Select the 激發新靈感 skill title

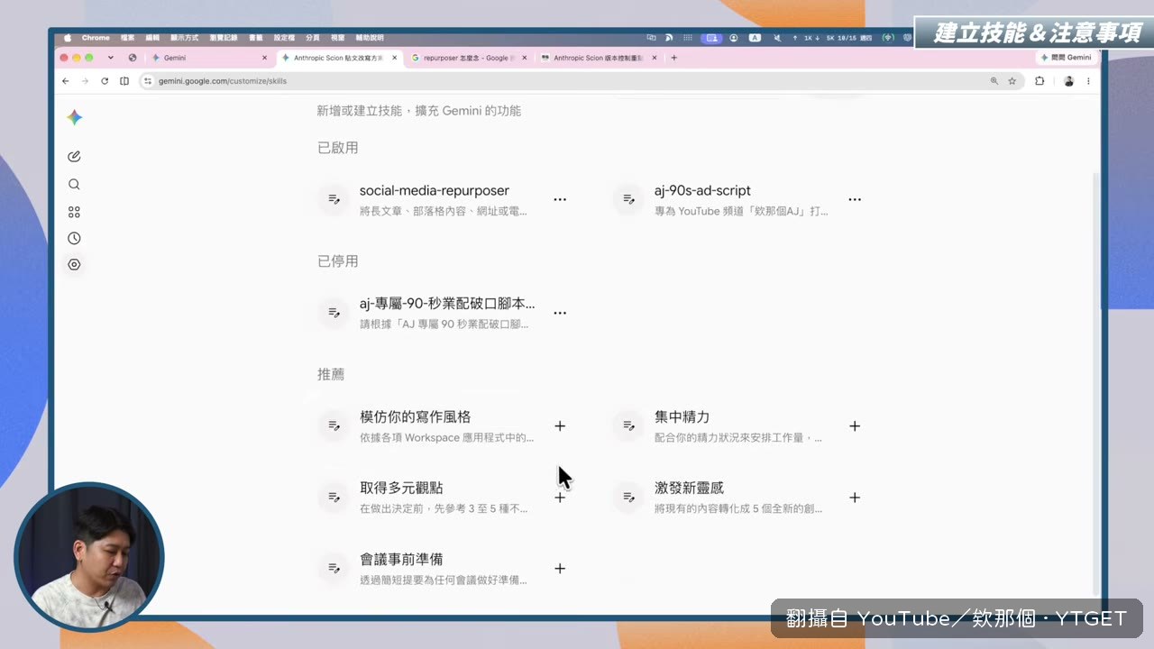(689, 489)
